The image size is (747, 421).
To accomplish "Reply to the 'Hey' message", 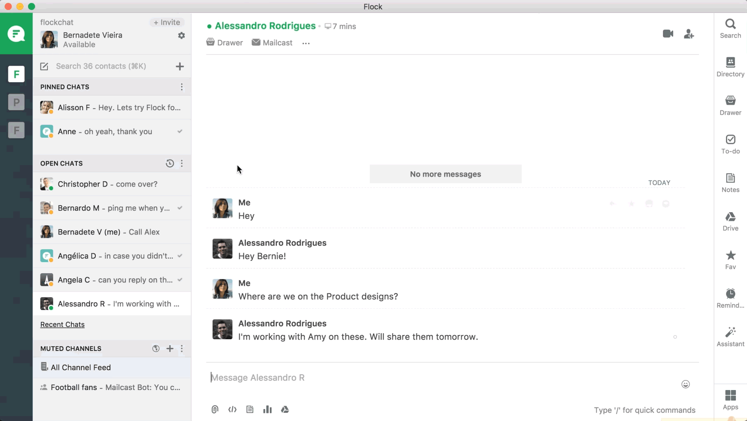I will tap(612, 203).
